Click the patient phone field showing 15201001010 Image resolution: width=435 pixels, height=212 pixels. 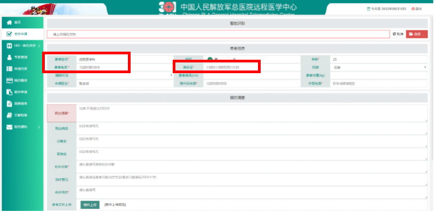coord(125,67)
